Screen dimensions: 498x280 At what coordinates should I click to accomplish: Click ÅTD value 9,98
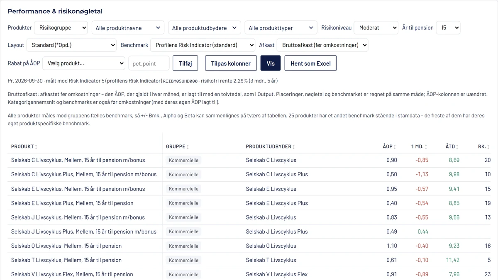pos(454,174)
